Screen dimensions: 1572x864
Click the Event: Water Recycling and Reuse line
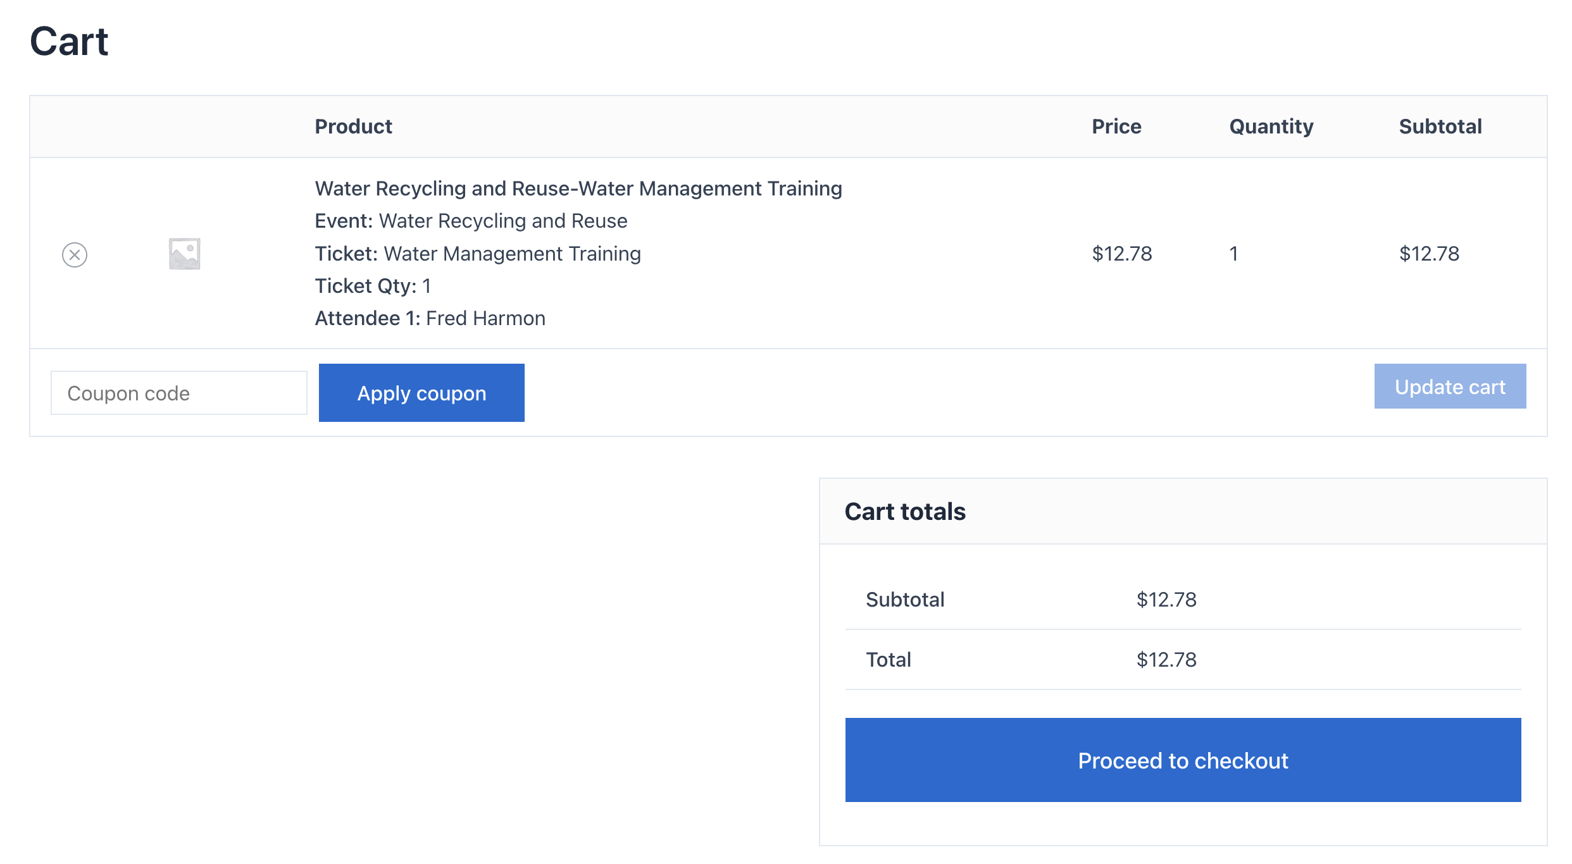click(471, 221)
